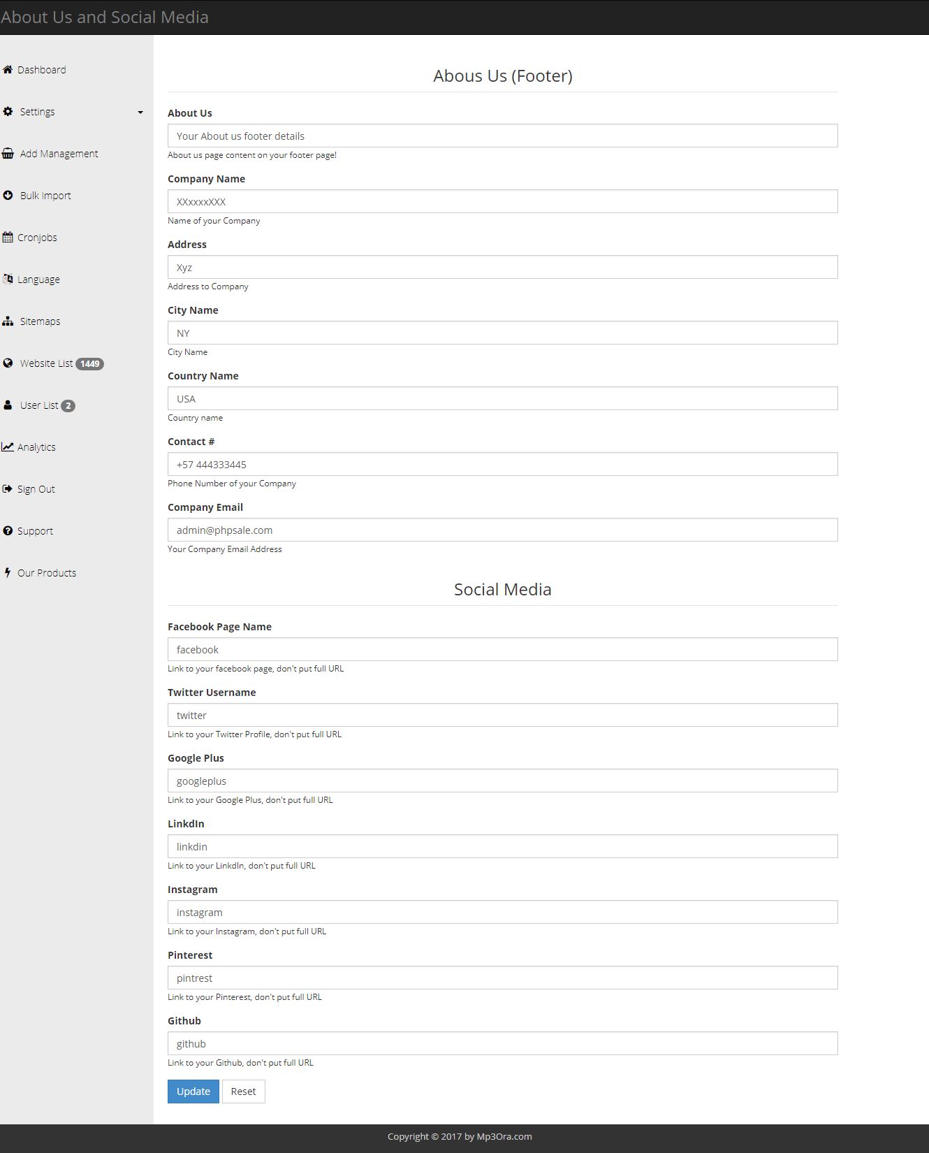929x1153 pixels.
Task: Click the Pinterest input field
Action: [503, 978]
